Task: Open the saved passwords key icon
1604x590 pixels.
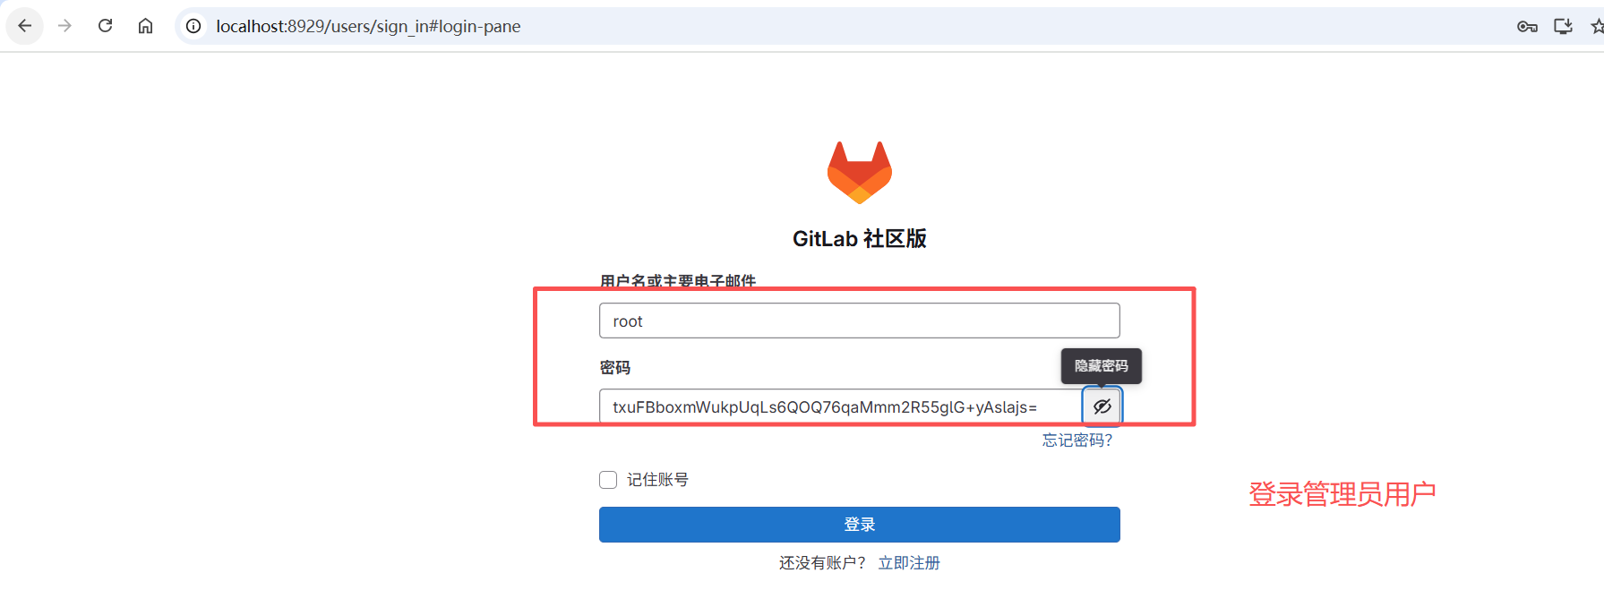Action: (x=1527, y=27)
